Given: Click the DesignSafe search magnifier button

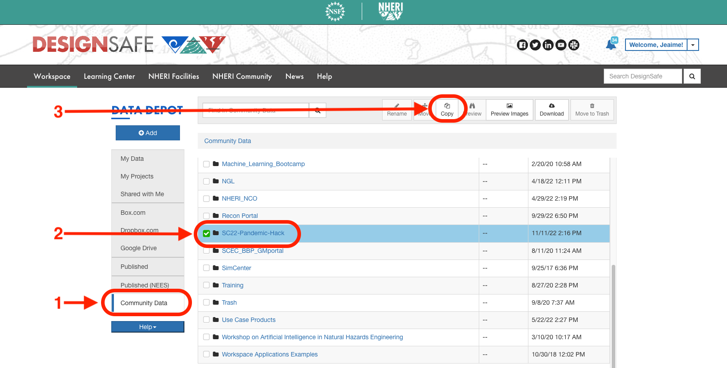Looking at the screenshot, I should coord(692,76).
